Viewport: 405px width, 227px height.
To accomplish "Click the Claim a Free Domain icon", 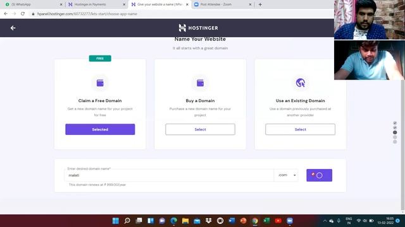I will [x=100, y=83].
